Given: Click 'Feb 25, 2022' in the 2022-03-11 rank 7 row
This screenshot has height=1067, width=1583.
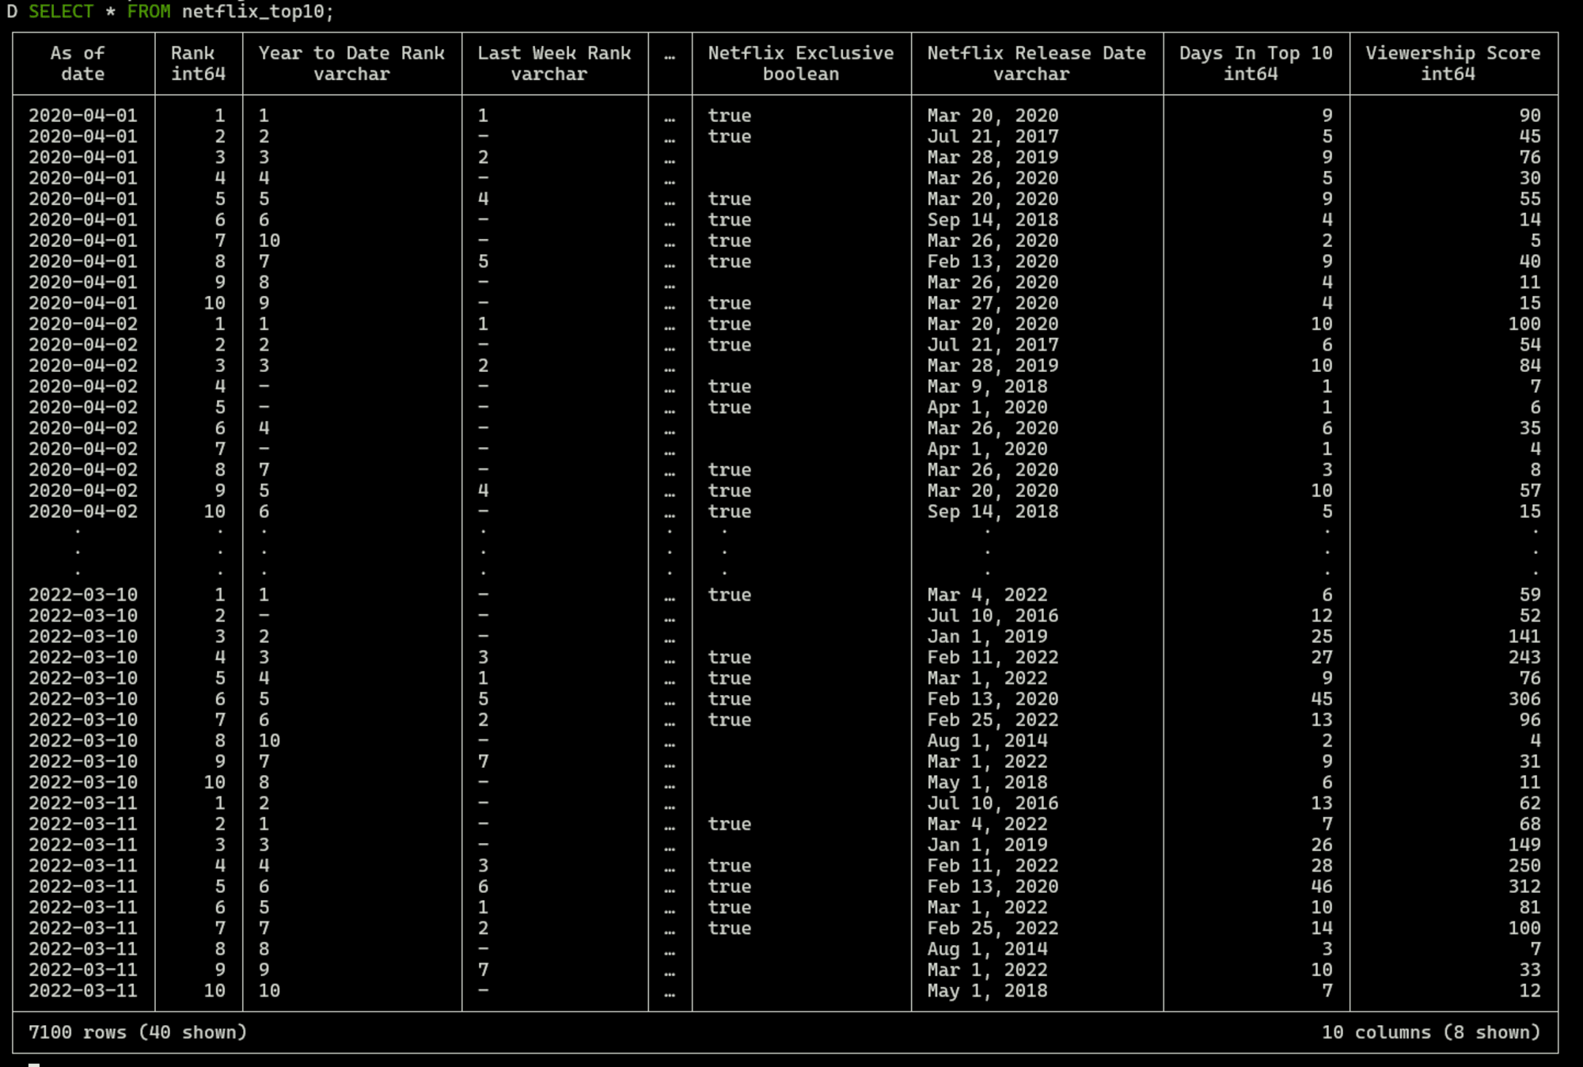Looking at the screenshot, I should (x=993, y=928).
